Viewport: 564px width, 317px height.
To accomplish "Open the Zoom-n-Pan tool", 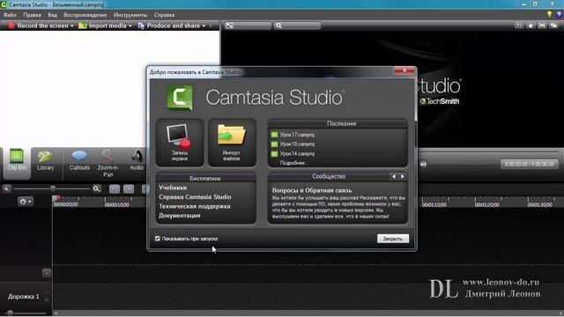I will click(x=108, y=164).
